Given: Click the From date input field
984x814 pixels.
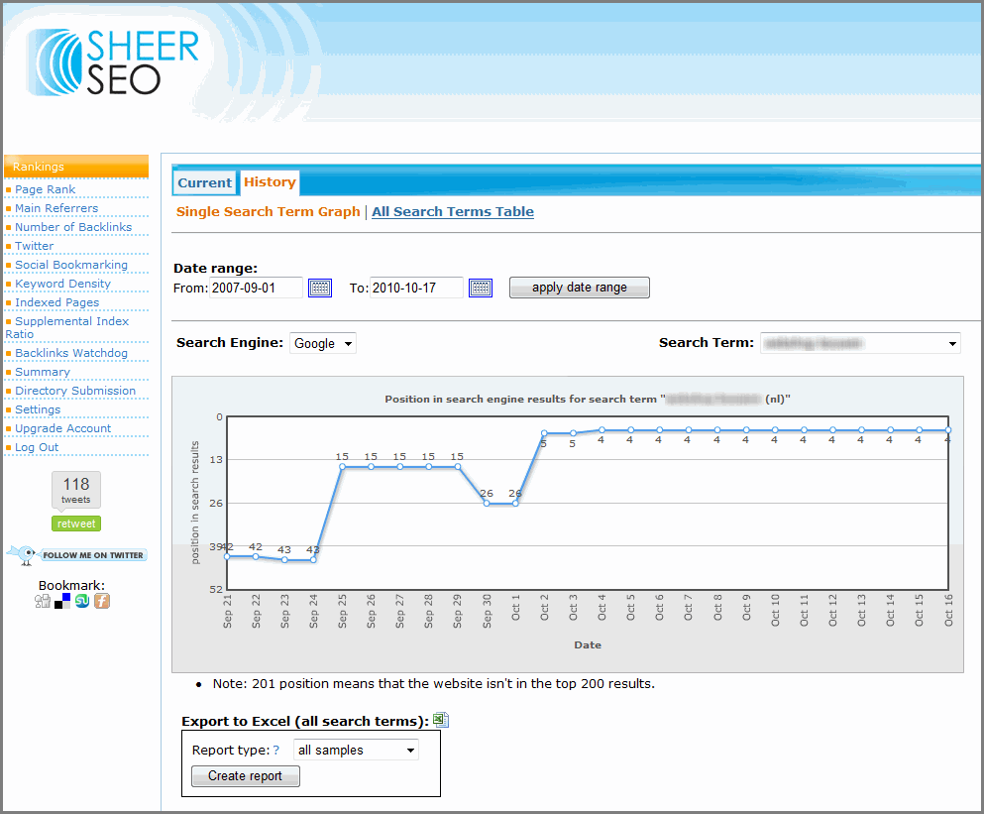Looking at the screenshot, I should pos(256,288).
